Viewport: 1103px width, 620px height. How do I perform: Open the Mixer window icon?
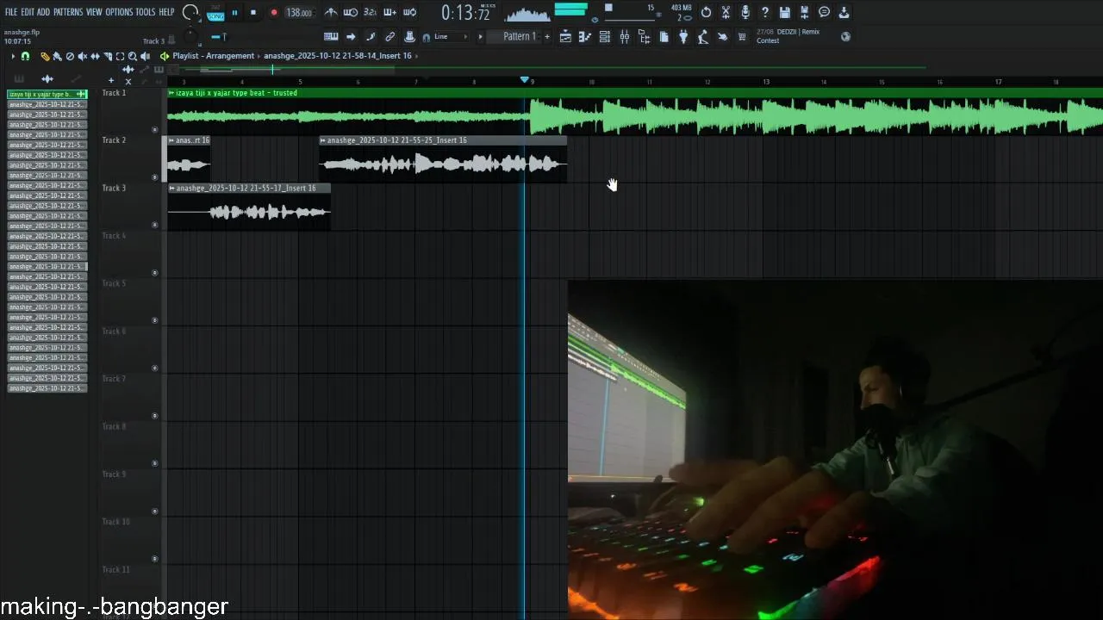625,37
